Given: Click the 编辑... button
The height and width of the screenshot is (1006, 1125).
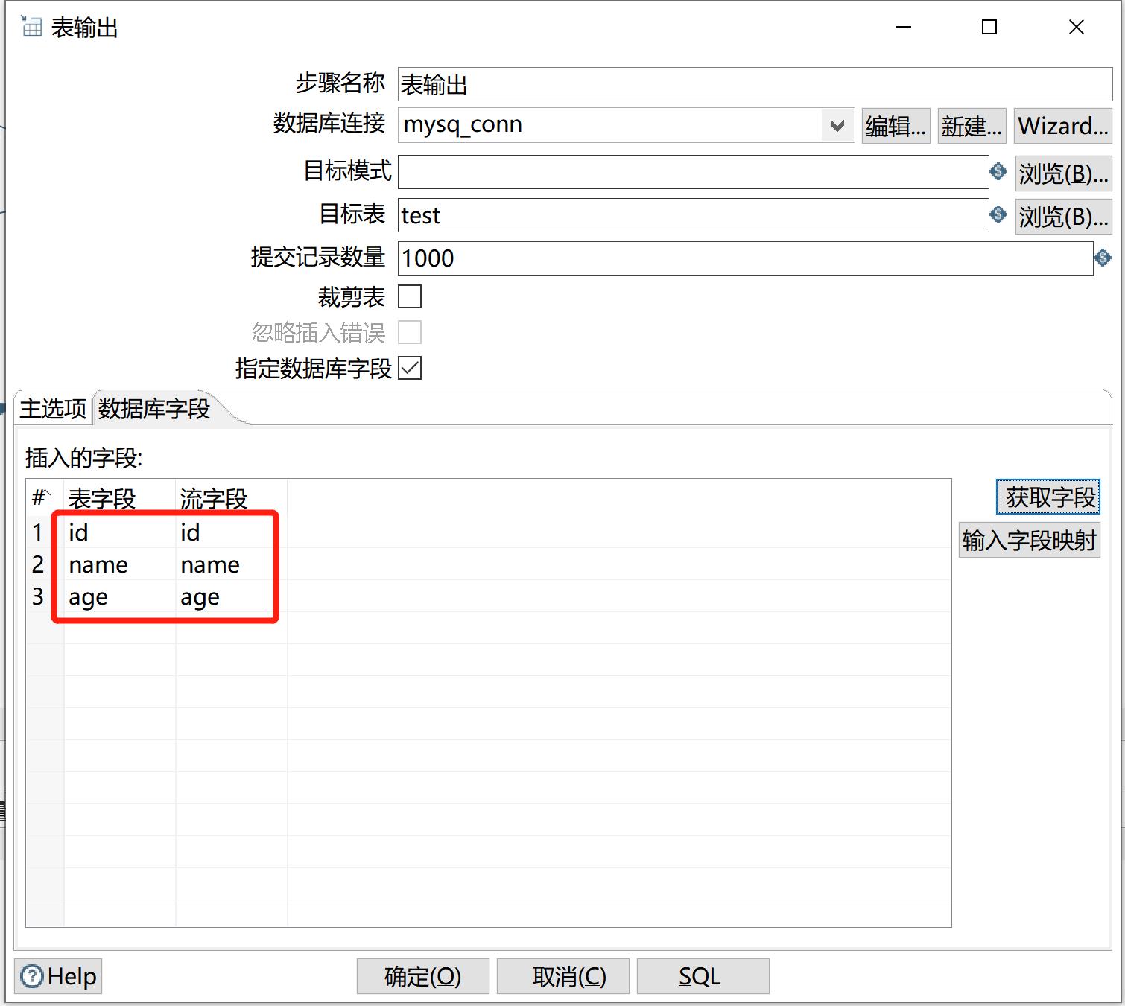Looking at the screenshot, I should (896, 126).
